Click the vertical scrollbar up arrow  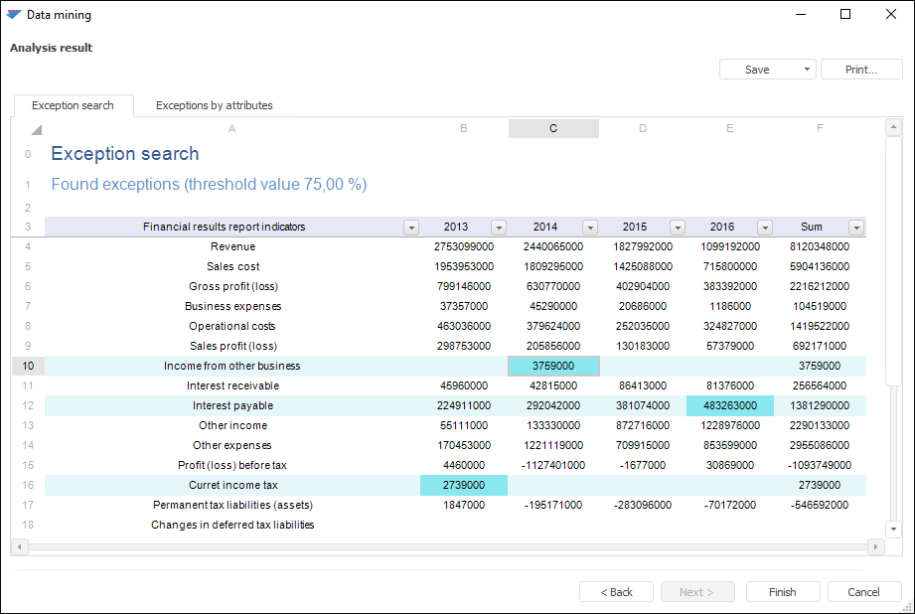pos(893,128)
